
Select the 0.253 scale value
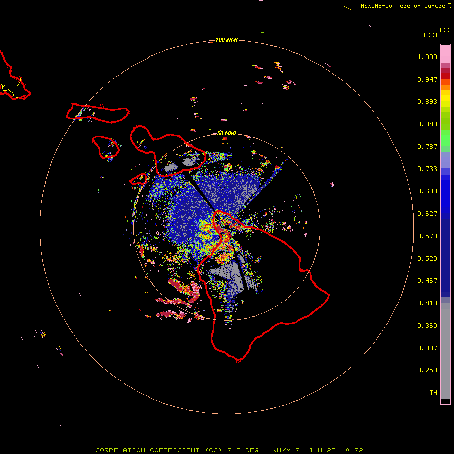[x=427, y=370]
